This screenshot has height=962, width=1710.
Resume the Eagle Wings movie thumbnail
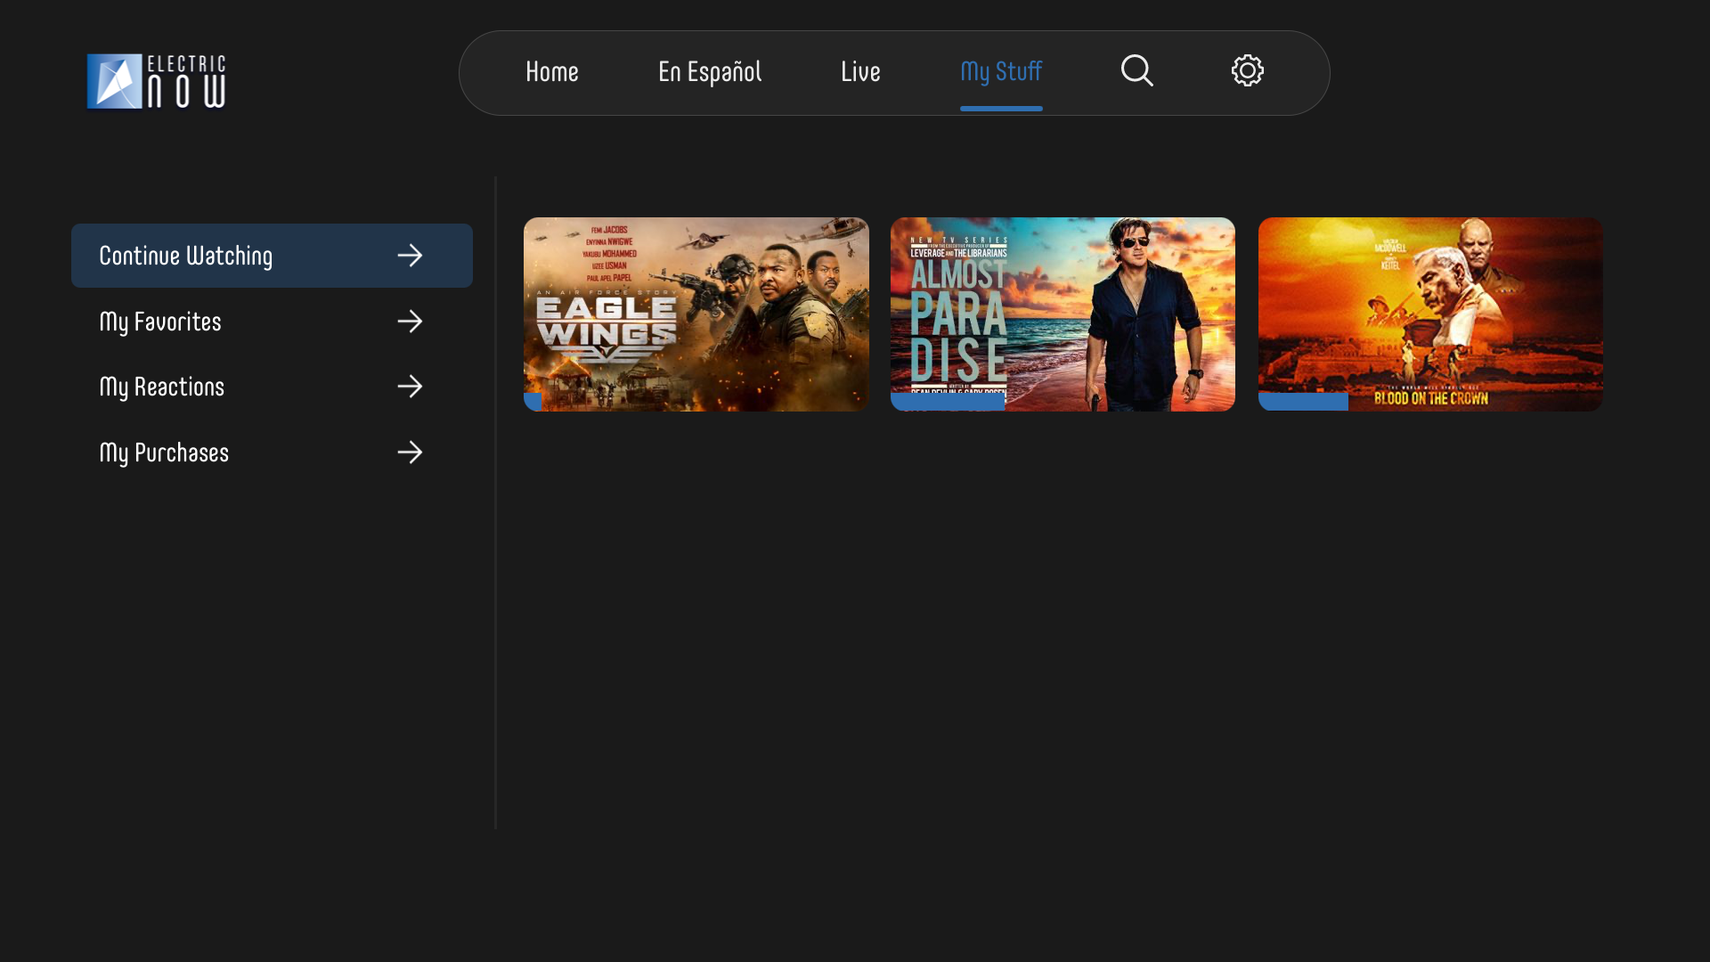[x=696, y=314]
